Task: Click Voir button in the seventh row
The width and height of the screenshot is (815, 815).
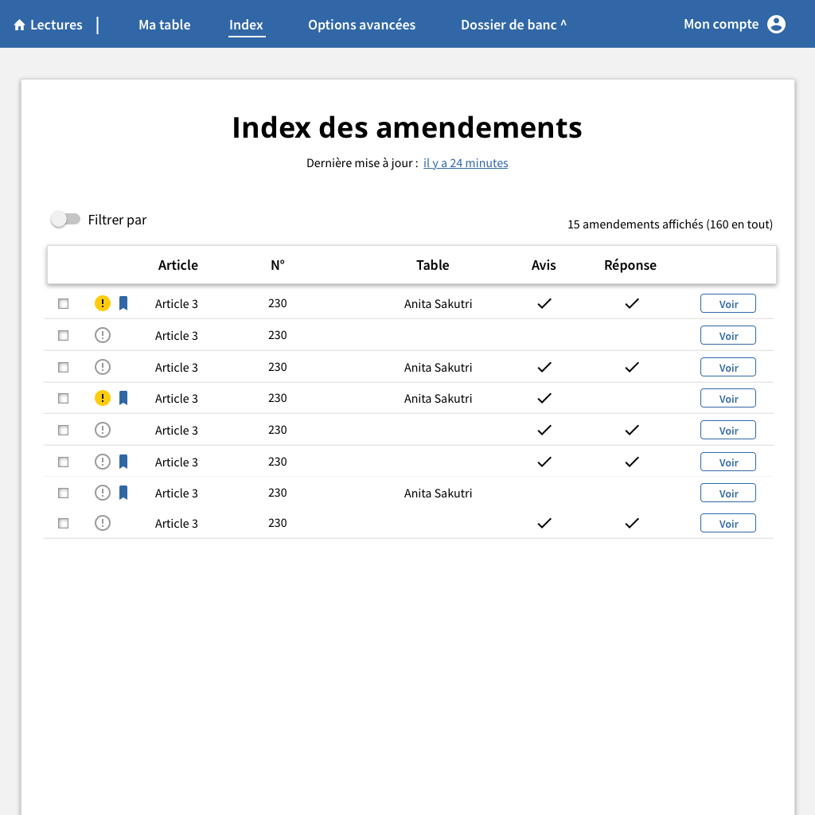Action: tap(728, 493)
